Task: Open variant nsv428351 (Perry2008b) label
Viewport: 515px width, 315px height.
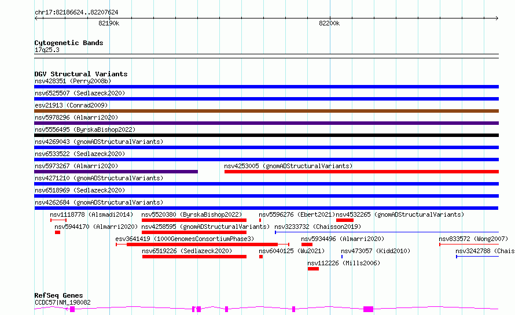Action: click(73, 81)
